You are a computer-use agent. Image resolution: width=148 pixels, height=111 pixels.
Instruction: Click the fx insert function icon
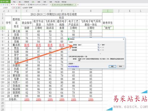coord(19,8)
